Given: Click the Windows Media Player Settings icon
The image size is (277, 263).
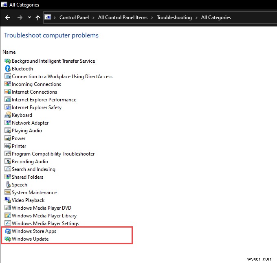Looking at the screenshot, I should (x=8, y=223).
